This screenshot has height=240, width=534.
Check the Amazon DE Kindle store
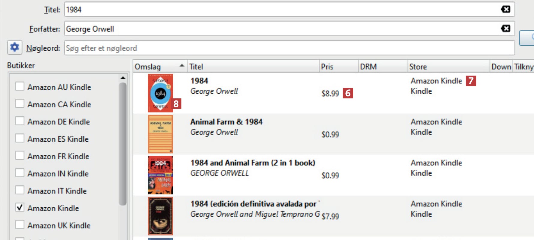click(x=20, y=121)
